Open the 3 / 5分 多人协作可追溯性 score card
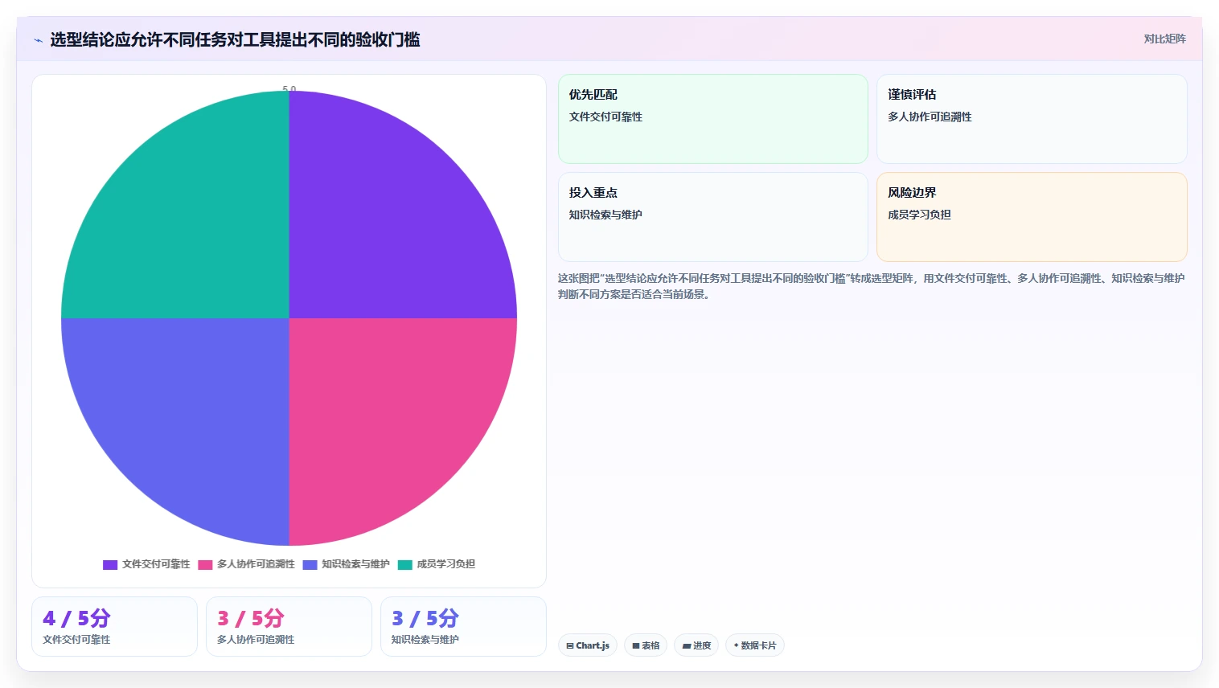 [289, 626]
